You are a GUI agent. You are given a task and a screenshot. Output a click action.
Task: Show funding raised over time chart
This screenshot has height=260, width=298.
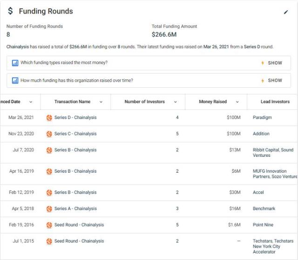point(275,81)
